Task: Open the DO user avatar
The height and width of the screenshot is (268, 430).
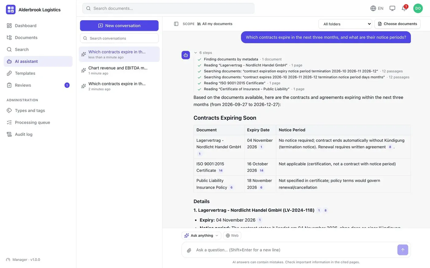Action: pyautogui.click(x=418, y=8)
